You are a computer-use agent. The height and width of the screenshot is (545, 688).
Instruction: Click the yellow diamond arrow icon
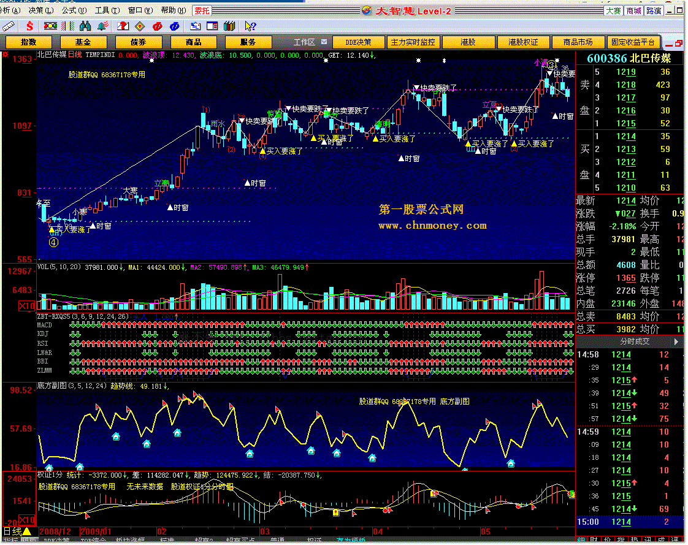tap(140, 26)
